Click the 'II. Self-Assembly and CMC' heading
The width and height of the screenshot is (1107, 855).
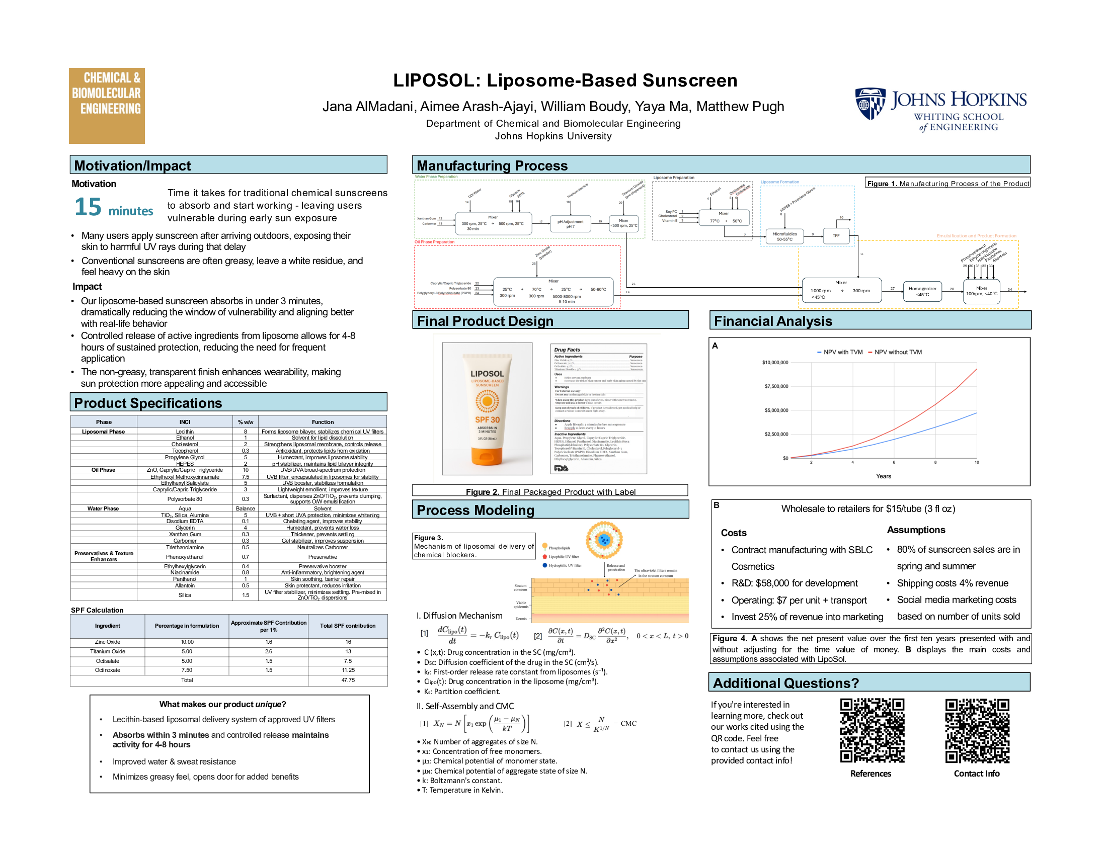point(465,706)
